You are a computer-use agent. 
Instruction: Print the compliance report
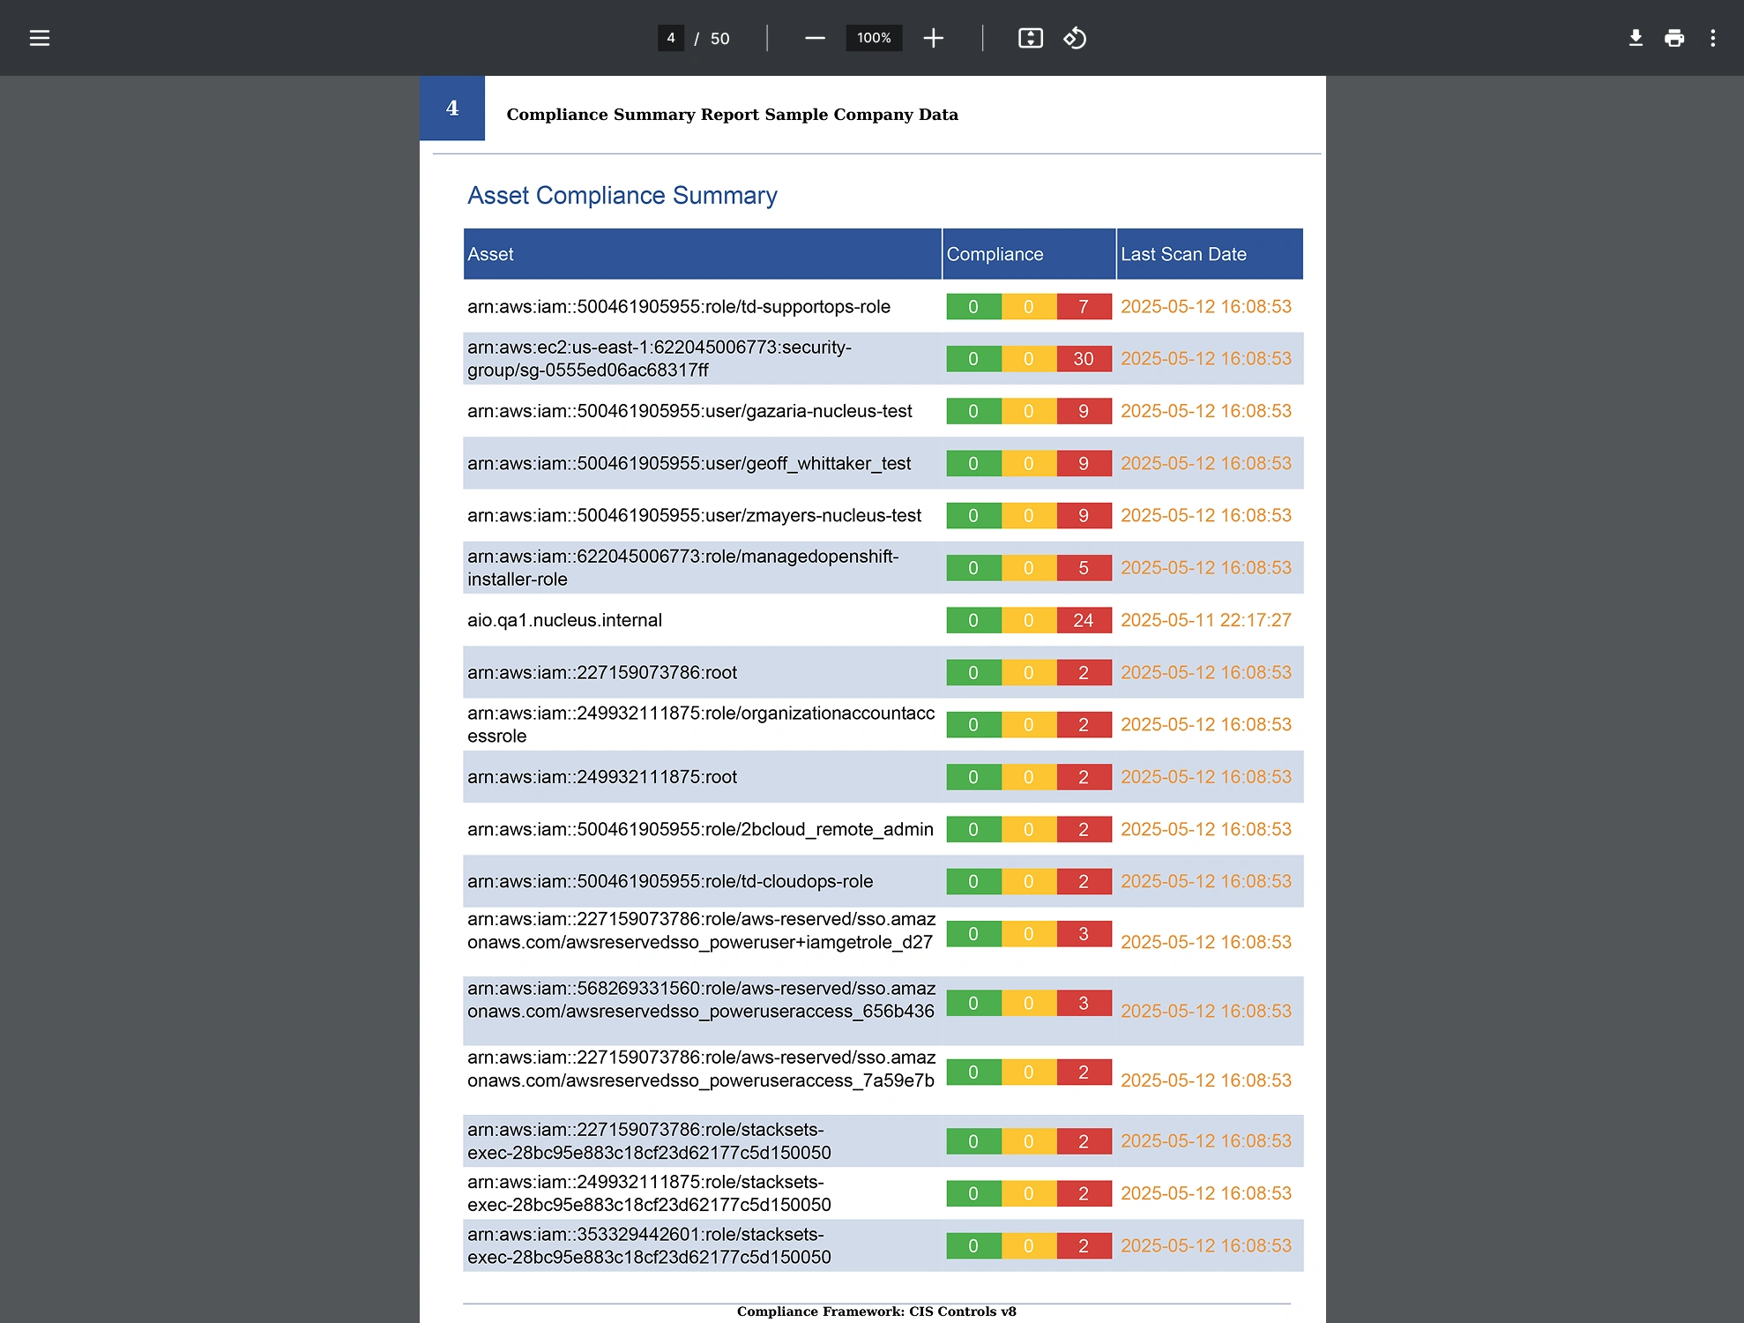(1673, 38)
